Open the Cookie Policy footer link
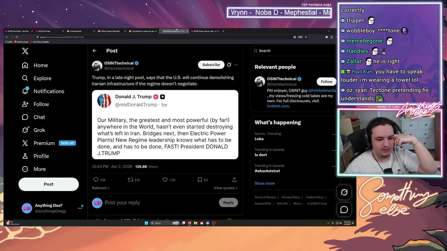The width and height of the screenshot is (447, 251). tap(315, 197)
